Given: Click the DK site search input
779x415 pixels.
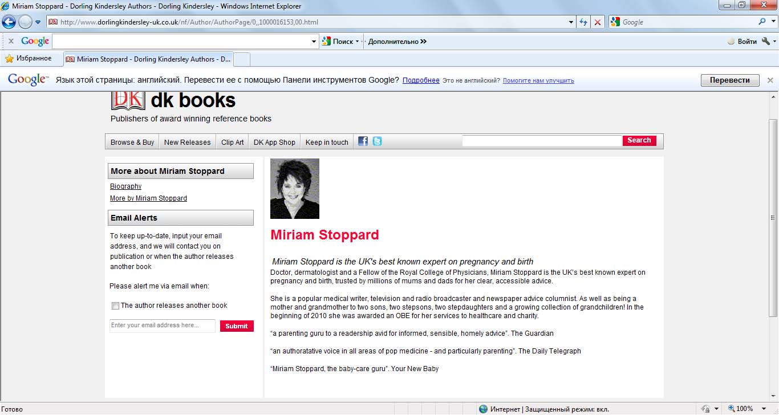Looking at the screenshot, I should pyautogui.click(x=542, y=141).
